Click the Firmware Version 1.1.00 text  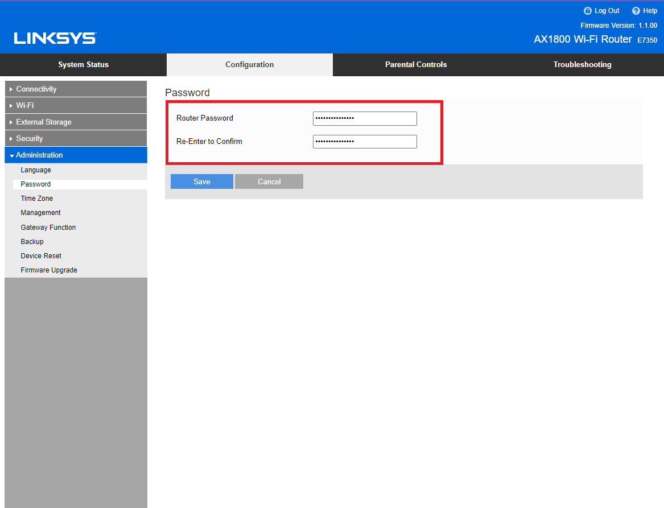[x=618, y=26]
